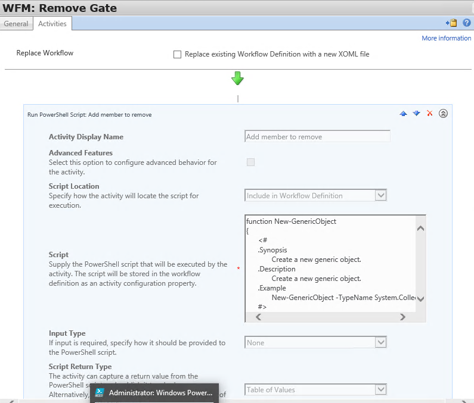Open the Input Type dropdown

[x=315, y=342]
